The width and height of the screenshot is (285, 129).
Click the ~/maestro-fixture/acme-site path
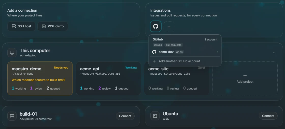click(169, 74)
